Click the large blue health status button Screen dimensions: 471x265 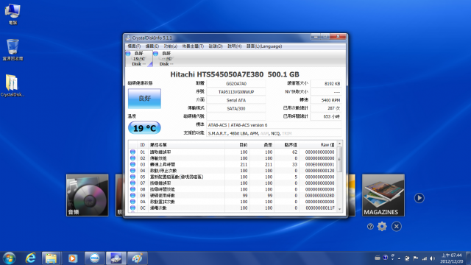click(x=144, y=98)
